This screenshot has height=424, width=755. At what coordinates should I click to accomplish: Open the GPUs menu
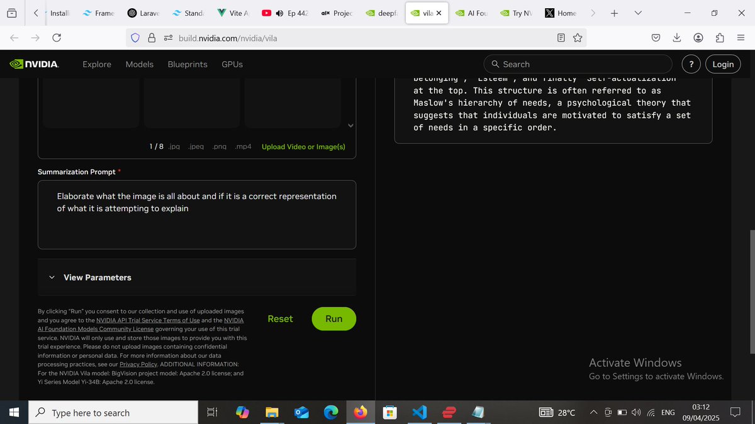coord(232,64)
